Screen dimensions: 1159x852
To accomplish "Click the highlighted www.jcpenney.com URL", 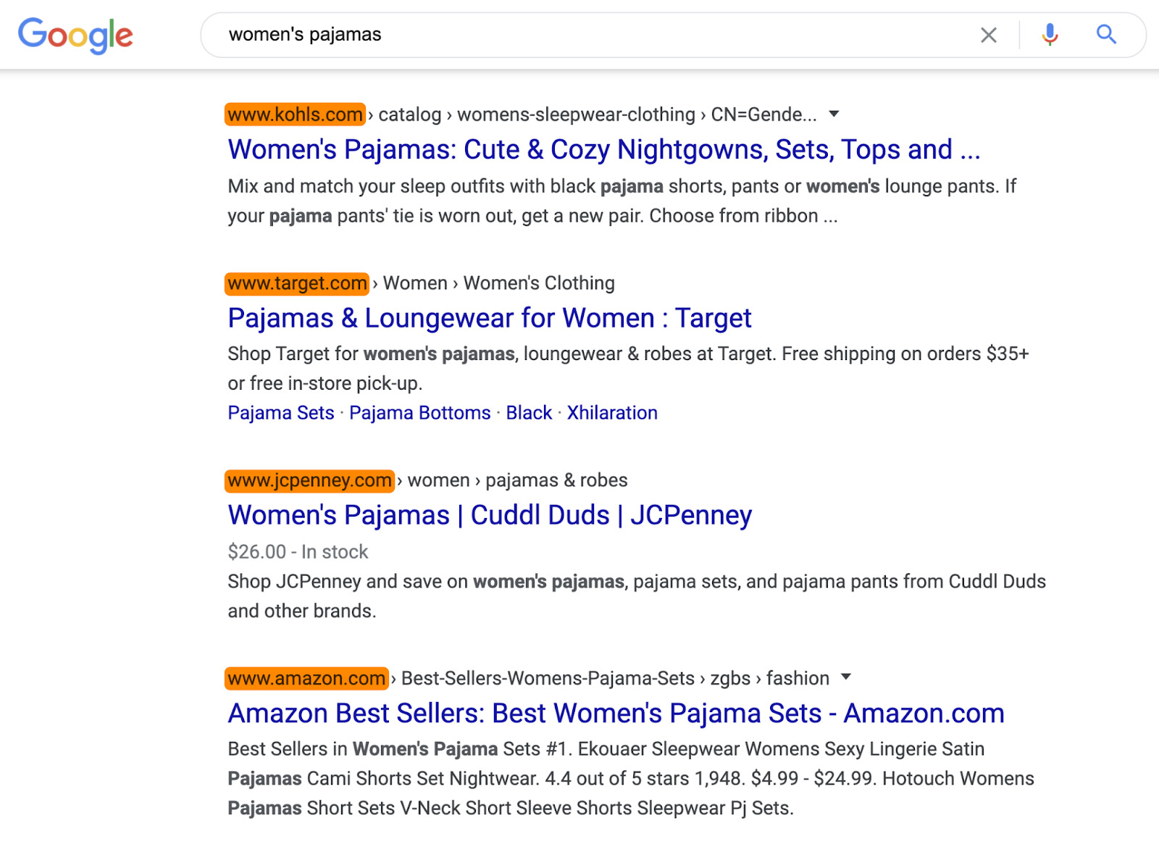I will point(309,480).
